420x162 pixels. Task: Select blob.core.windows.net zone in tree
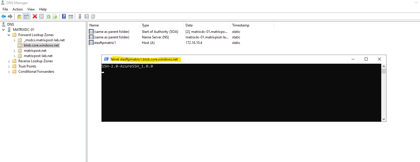pos(41,45)
